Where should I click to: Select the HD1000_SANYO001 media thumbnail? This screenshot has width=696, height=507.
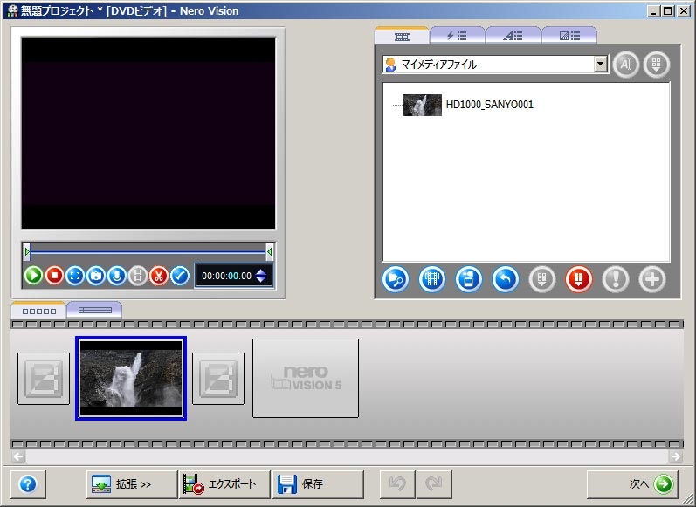pyautogui.click(x=422, y=105)
